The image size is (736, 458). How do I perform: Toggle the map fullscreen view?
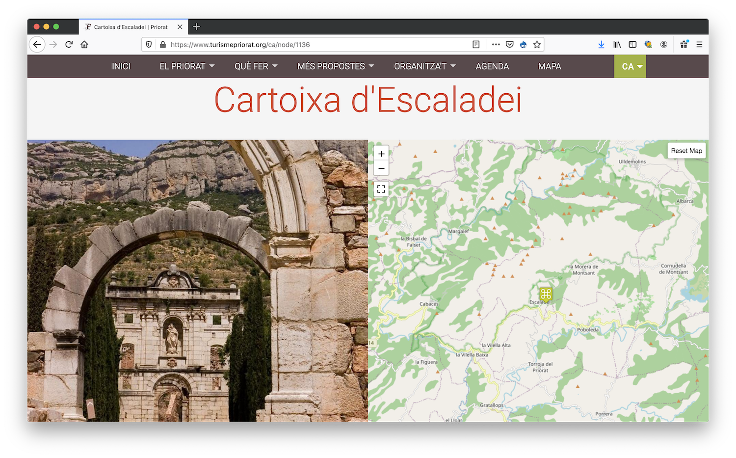pos(381,189)
